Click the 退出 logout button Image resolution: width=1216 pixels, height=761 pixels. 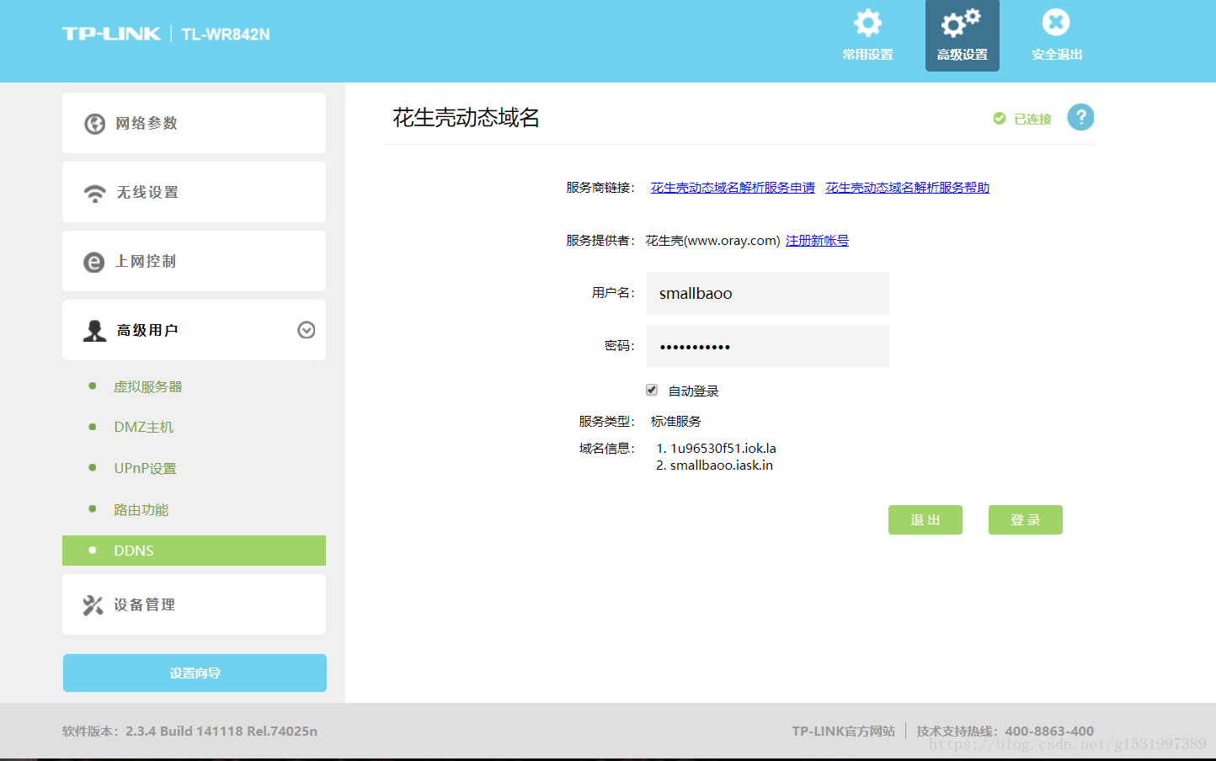[925, 519]
